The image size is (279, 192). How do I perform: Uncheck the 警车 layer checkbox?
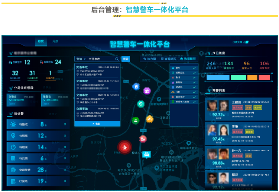[194, 68]
